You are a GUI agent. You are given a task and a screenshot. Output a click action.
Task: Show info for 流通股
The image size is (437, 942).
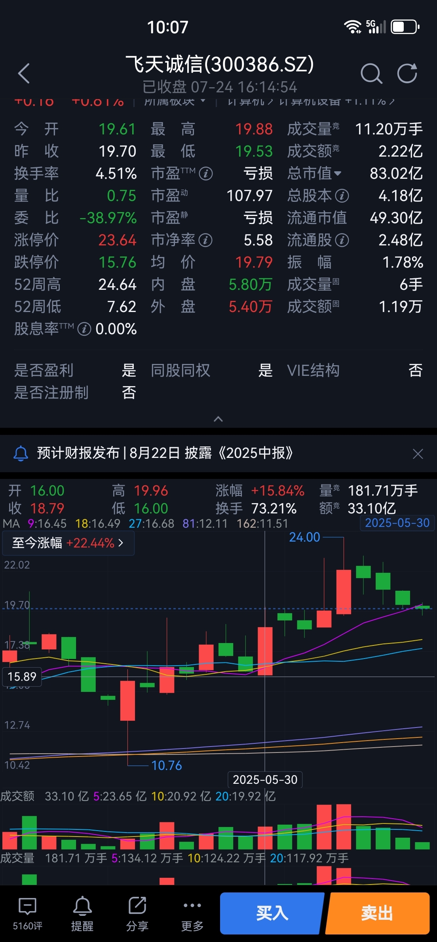coord(342,240)
